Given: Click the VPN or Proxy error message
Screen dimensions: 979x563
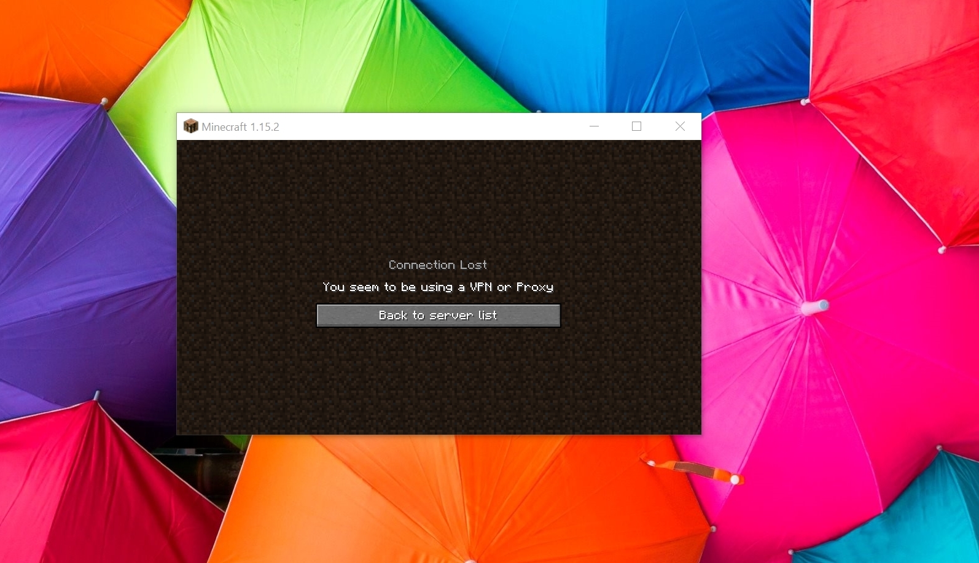Looking at the screenshot, I should (438, 287).
